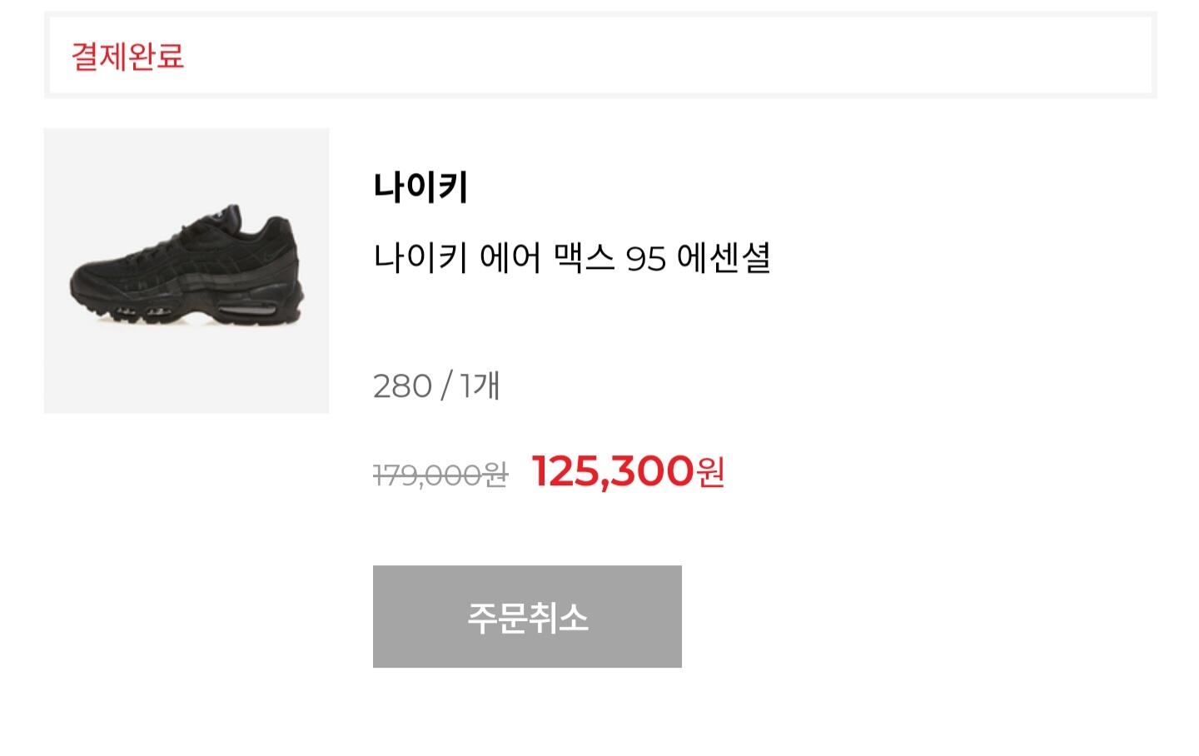The height and width of the screenshot is (756, 1199).
Task: Cancel the Nike Air Max order
Action: point(527,616)
